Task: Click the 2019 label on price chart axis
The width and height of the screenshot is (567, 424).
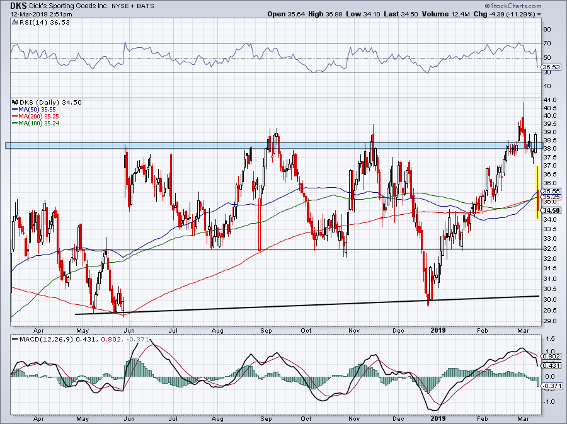Action: coord(438,330)
